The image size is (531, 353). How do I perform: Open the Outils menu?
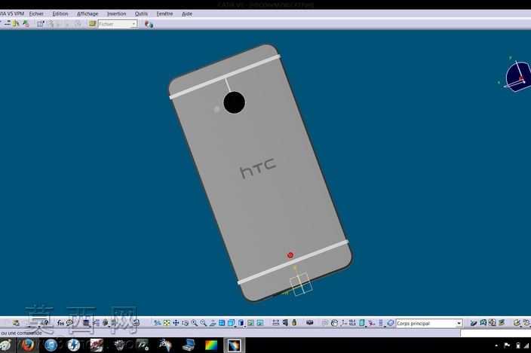click(141, 14)
